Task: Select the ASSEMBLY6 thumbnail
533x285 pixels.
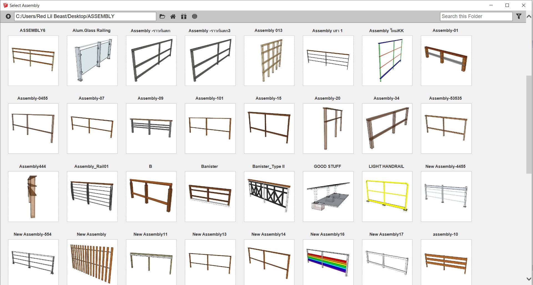Action: 33,61
